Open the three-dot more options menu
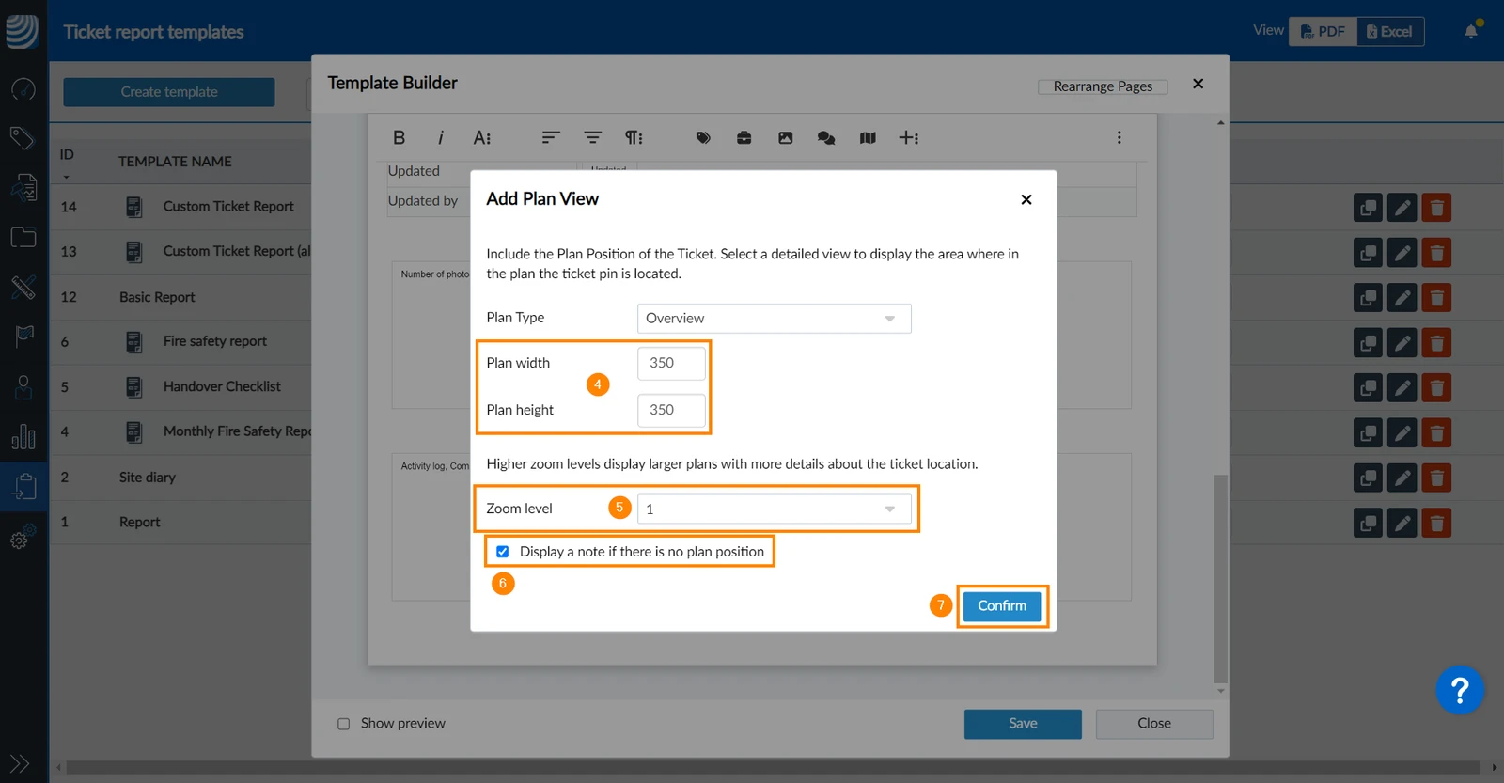The width and height of the screenshot is (1504, 783). [x=1119, y=137]
